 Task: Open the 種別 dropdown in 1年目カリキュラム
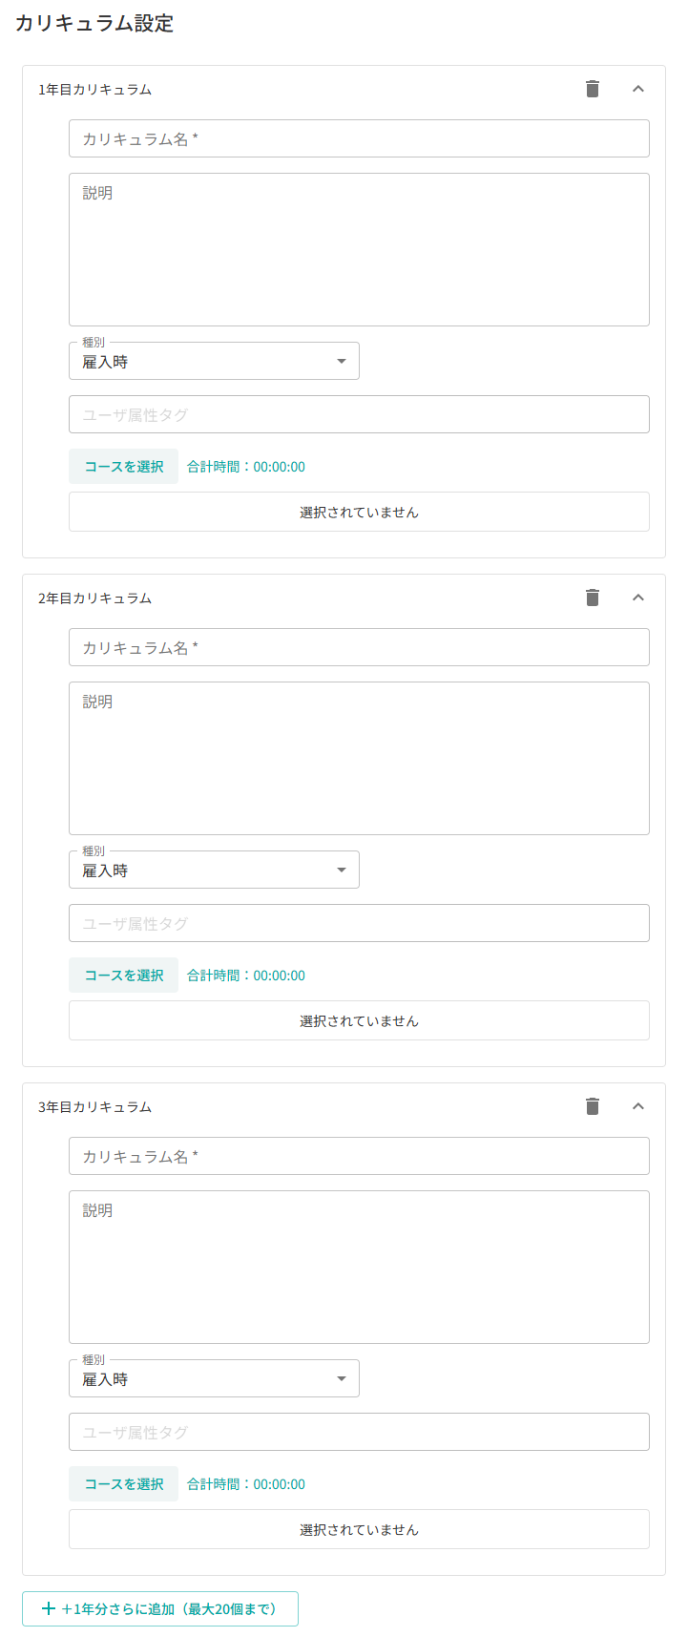[x=214, y=361]
